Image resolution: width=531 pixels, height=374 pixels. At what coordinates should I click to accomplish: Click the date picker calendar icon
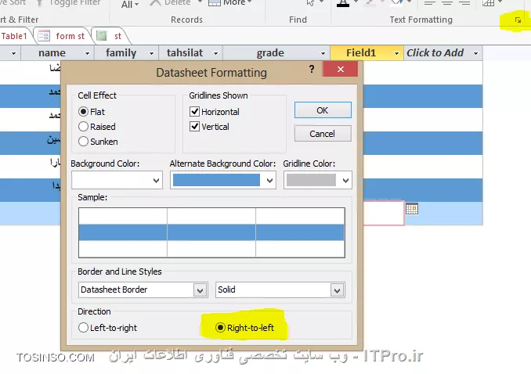pos(412,209)
